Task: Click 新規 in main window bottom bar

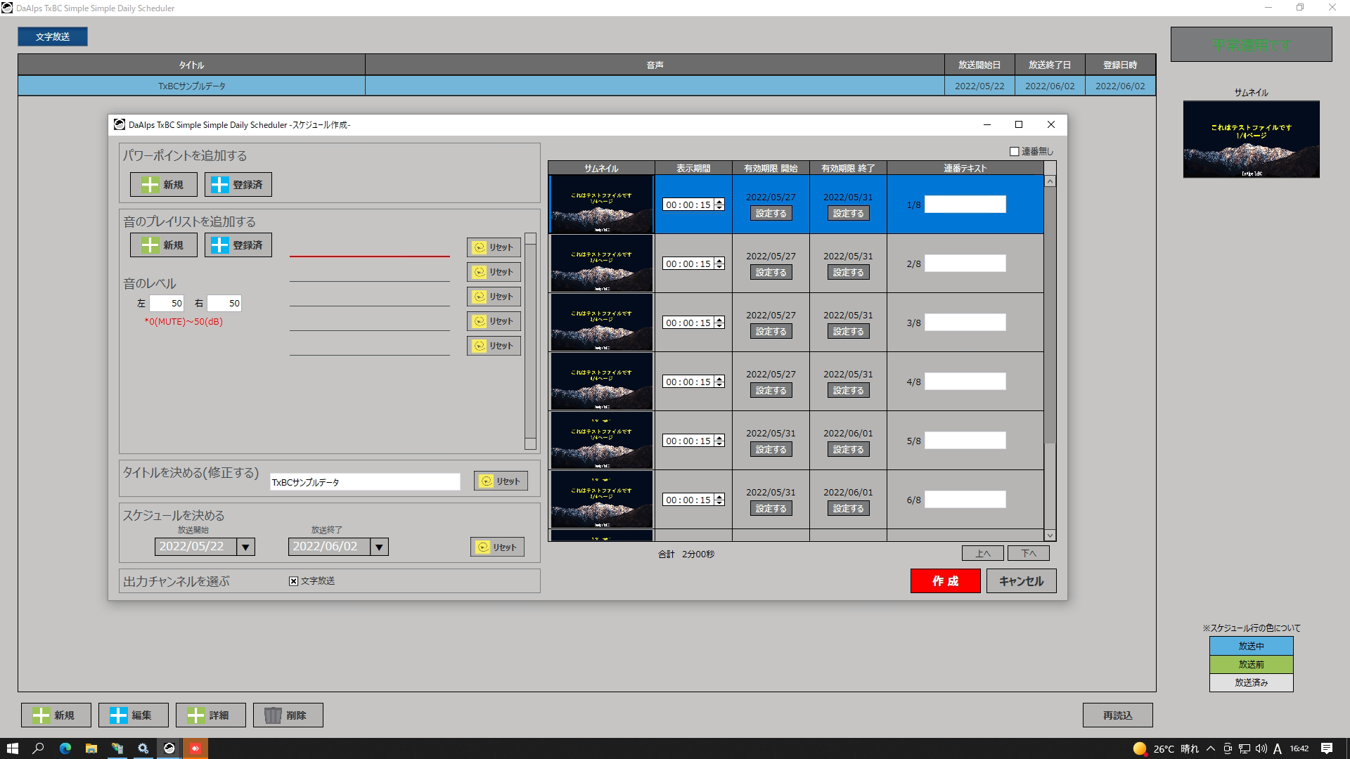Action: tap(56, 715)
